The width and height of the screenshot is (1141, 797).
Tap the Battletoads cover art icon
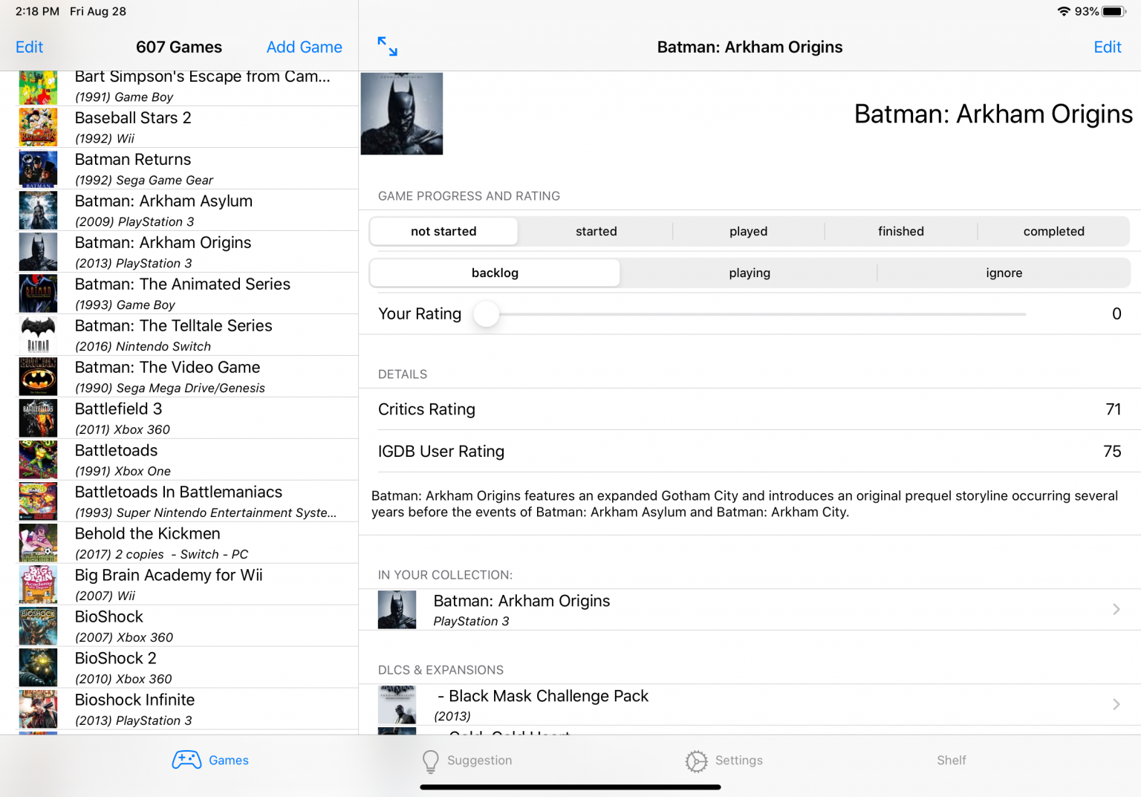pyautogui.click(x=38, y=460)
